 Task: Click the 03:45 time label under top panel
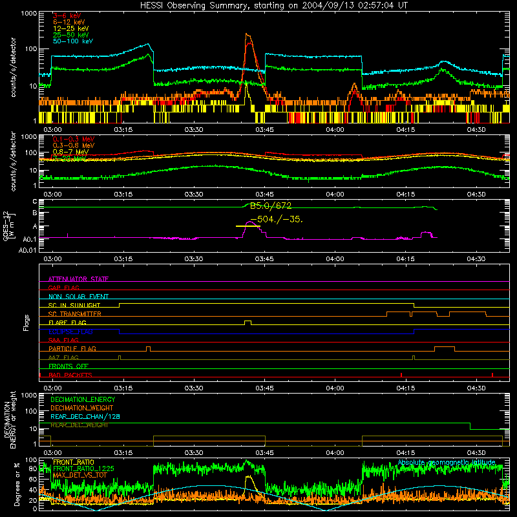point(264,130)
